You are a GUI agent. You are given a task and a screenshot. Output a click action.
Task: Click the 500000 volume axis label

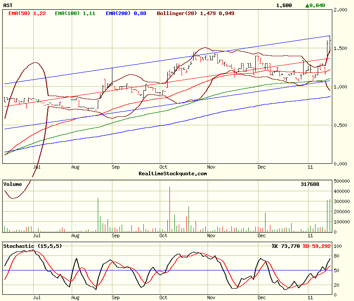tap(343, 181)
